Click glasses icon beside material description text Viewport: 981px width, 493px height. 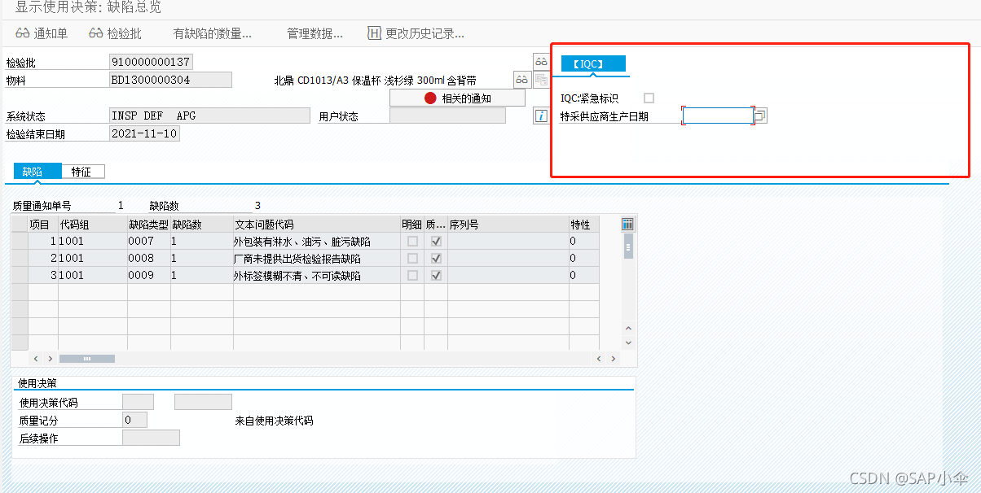(x=521, y=79)
